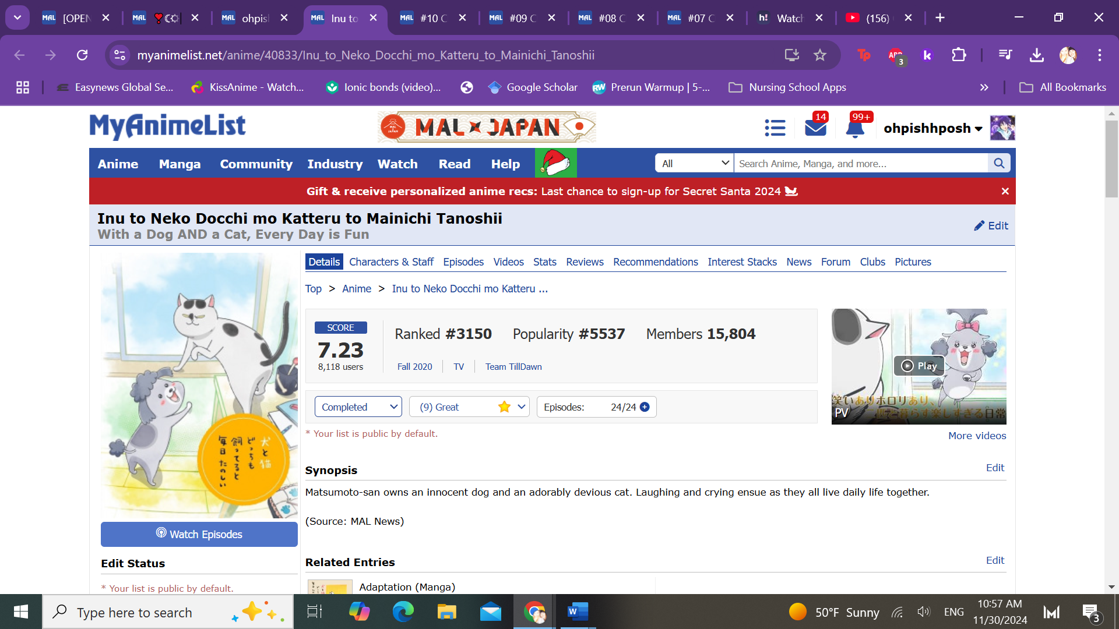
Task: Switch to the Characters & Staff tab
Action: coord(391,262)
